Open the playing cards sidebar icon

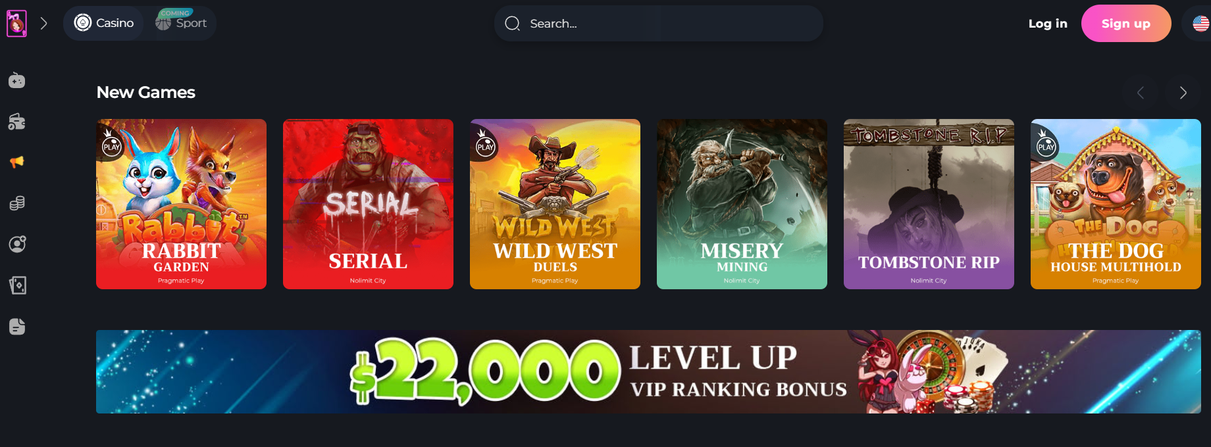(17, 285)
